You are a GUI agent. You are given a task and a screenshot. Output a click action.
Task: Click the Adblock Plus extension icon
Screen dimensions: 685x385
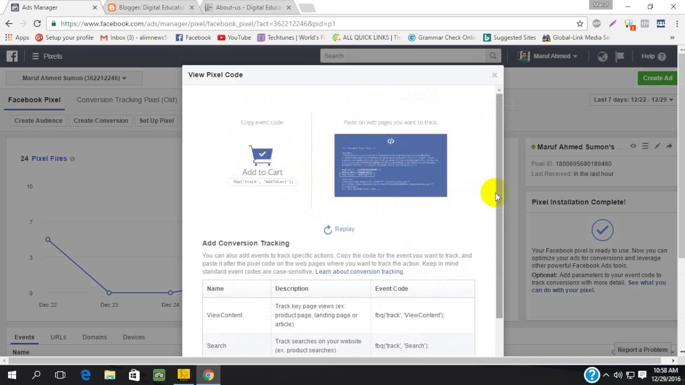pos(597,24)
